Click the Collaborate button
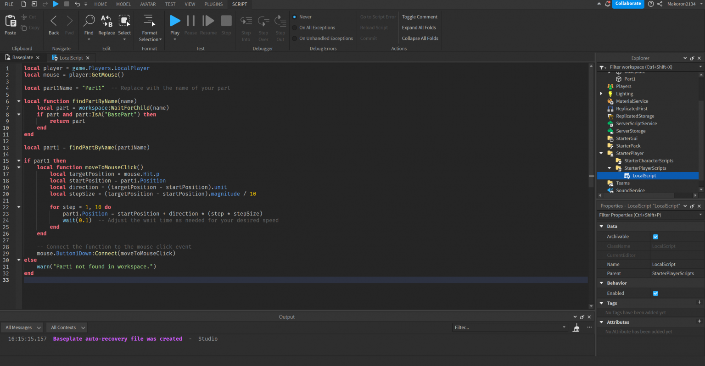This screenshot has height=366, width=705. coord(628,4)
